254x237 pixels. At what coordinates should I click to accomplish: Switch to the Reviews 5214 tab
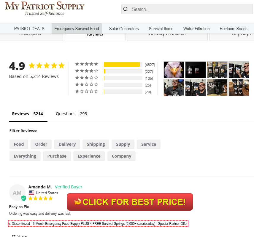[x=28, y=114]
